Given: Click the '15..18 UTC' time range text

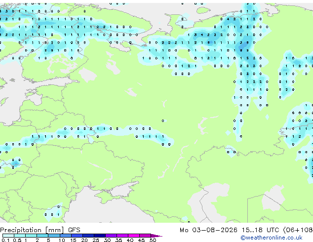Looking at the screenshot, I should (260, 230).
